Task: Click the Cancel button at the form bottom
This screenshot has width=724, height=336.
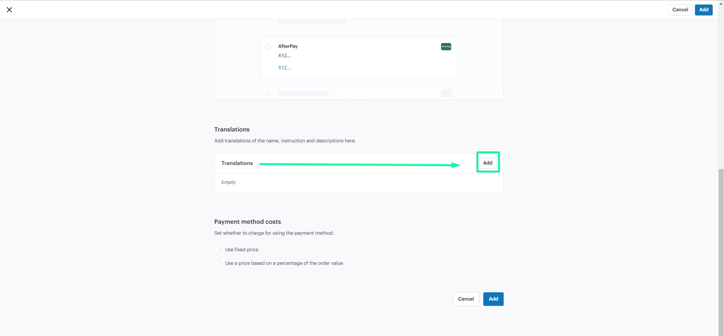Action: coord(466,299)
